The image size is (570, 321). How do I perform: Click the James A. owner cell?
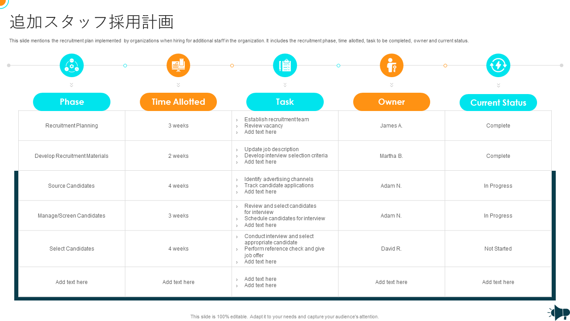tap(391, 126)
